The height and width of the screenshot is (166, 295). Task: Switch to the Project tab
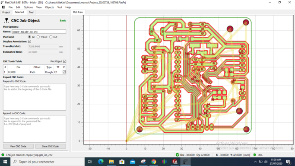pos(6,12)
